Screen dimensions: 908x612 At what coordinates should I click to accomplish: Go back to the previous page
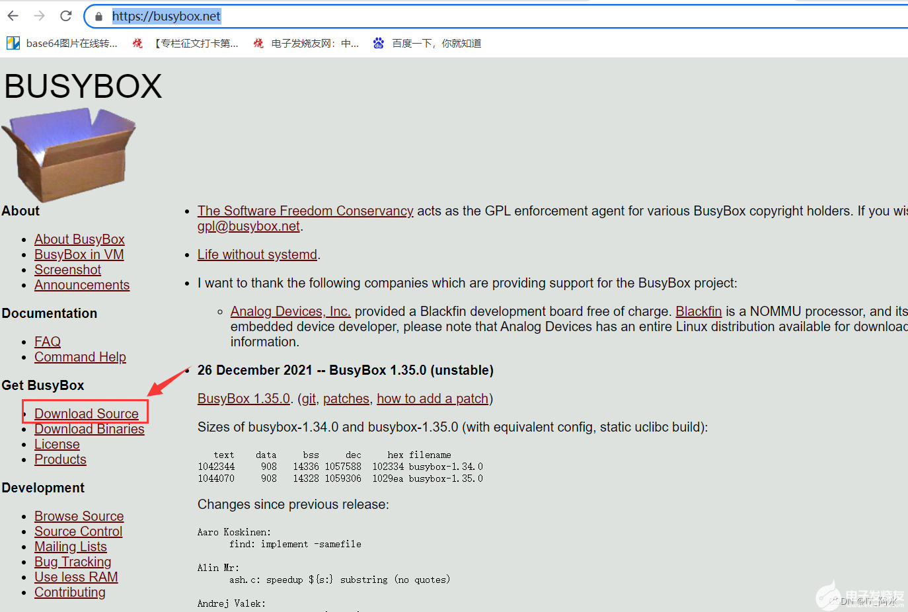[x=13, y=16]
